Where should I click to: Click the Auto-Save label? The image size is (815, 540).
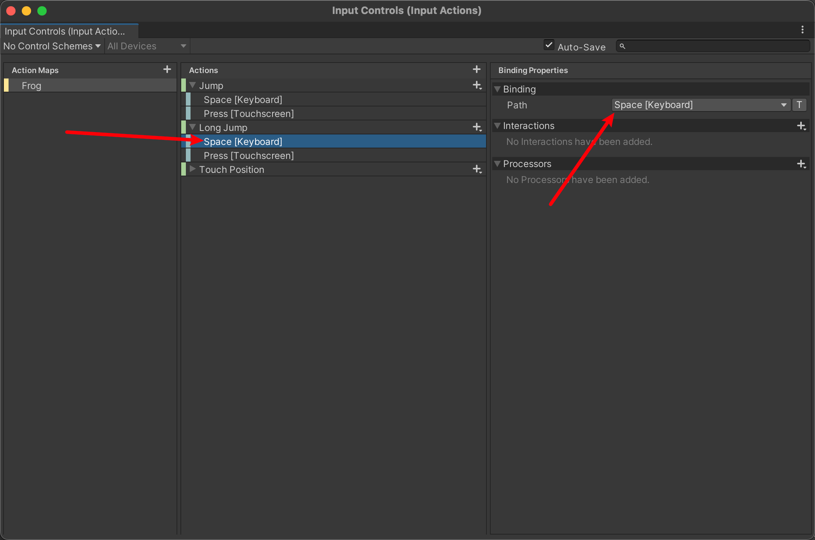point(581,47)
